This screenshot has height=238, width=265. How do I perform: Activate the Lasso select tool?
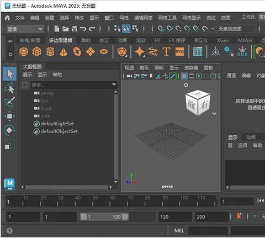(x=10, y=88)
